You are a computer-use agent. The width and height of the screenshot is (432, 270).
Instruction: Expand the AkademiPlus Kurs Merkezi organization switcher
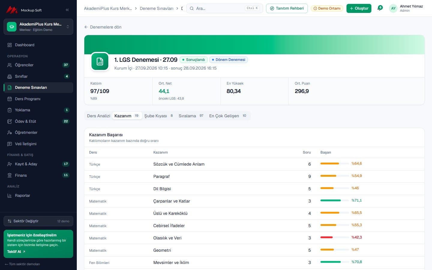pyautogui.click(x=38, y=27)
